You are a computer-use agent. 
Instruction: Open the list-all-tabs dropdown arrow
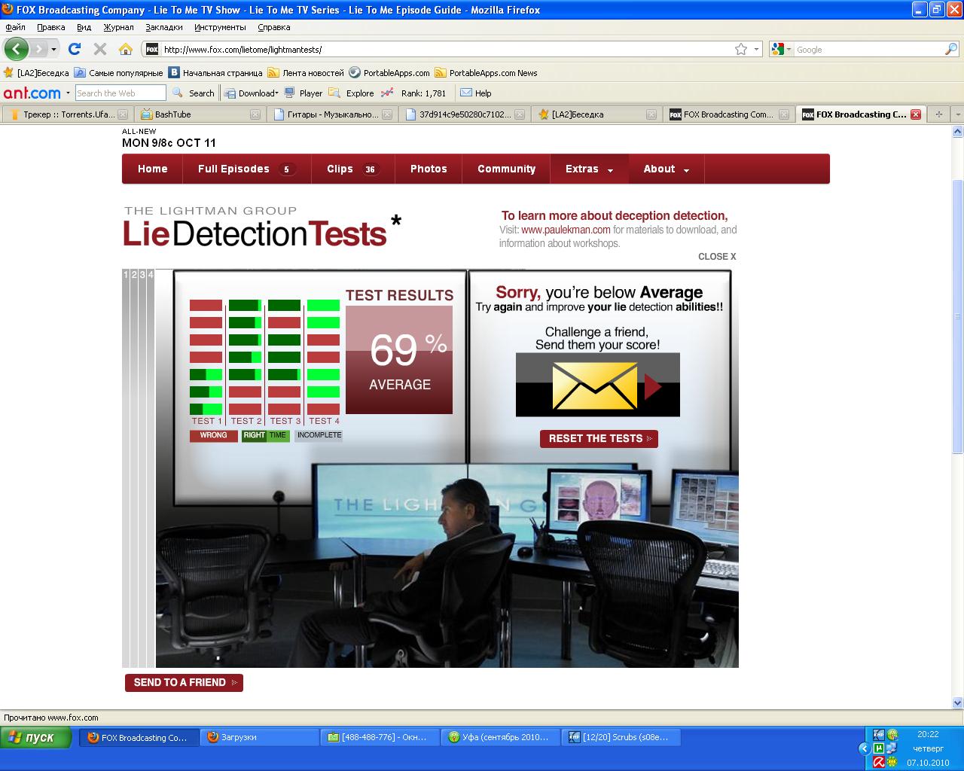click(x=957, y=114)
